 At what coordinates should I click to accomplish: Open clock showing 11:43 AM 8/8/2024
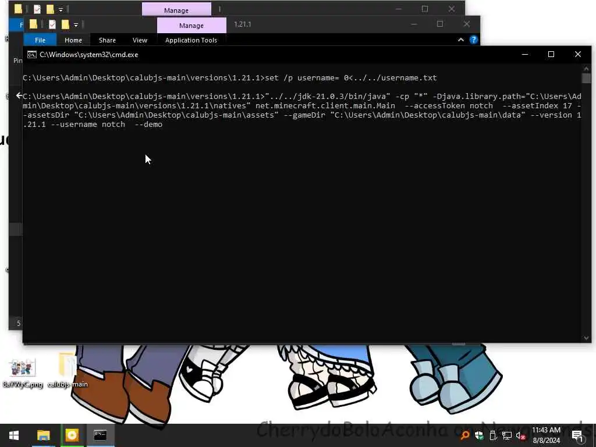pos(546,435)
